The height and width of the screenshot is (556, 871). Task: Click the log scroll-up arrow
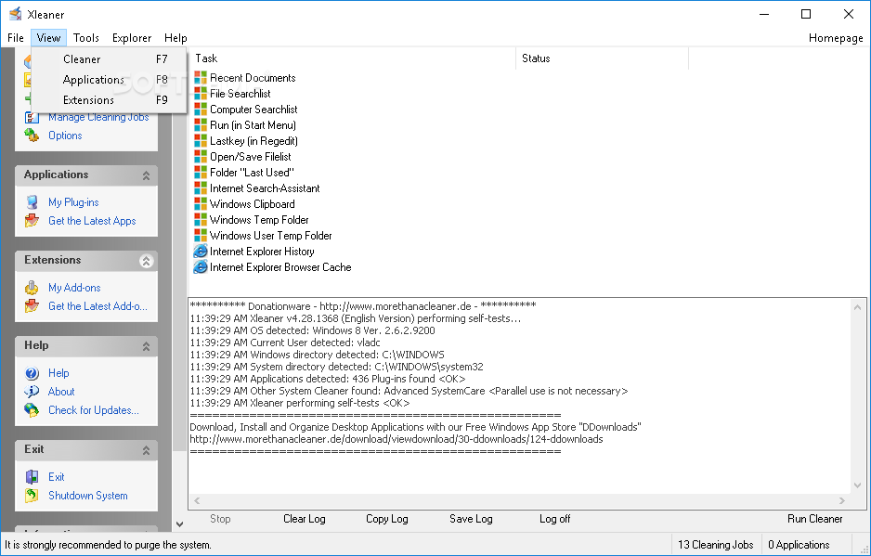857,307
